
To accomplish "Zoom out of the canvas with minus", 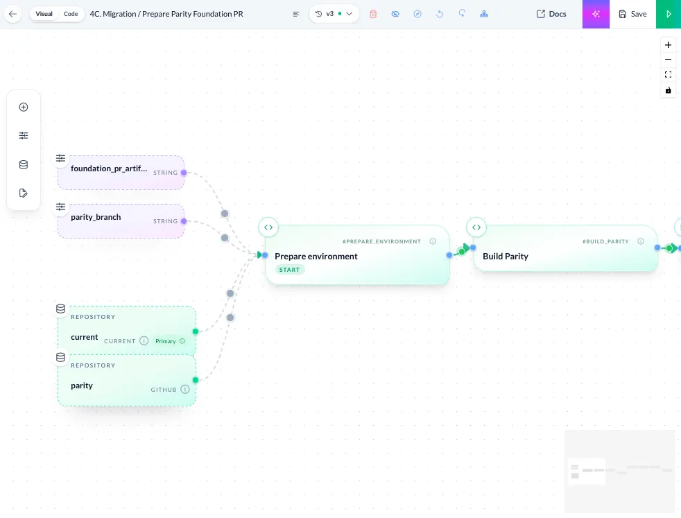I will tap(668, 60).
